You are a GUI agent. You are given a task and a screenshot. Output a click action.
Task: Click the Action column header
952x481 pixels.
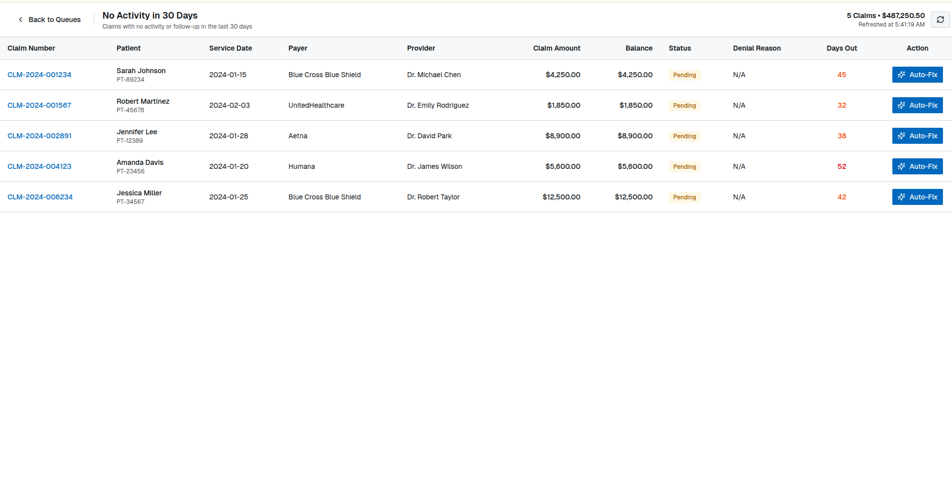pyautogui.click(x=917, y=48)
